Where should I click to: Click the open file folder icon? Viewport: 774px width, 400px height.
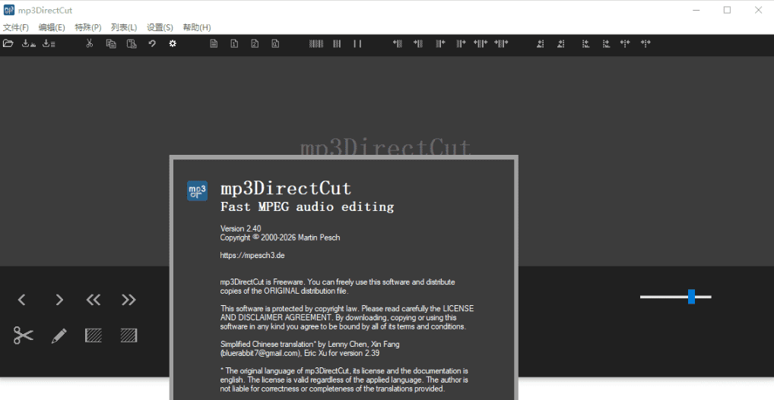[x=8, y=43]
